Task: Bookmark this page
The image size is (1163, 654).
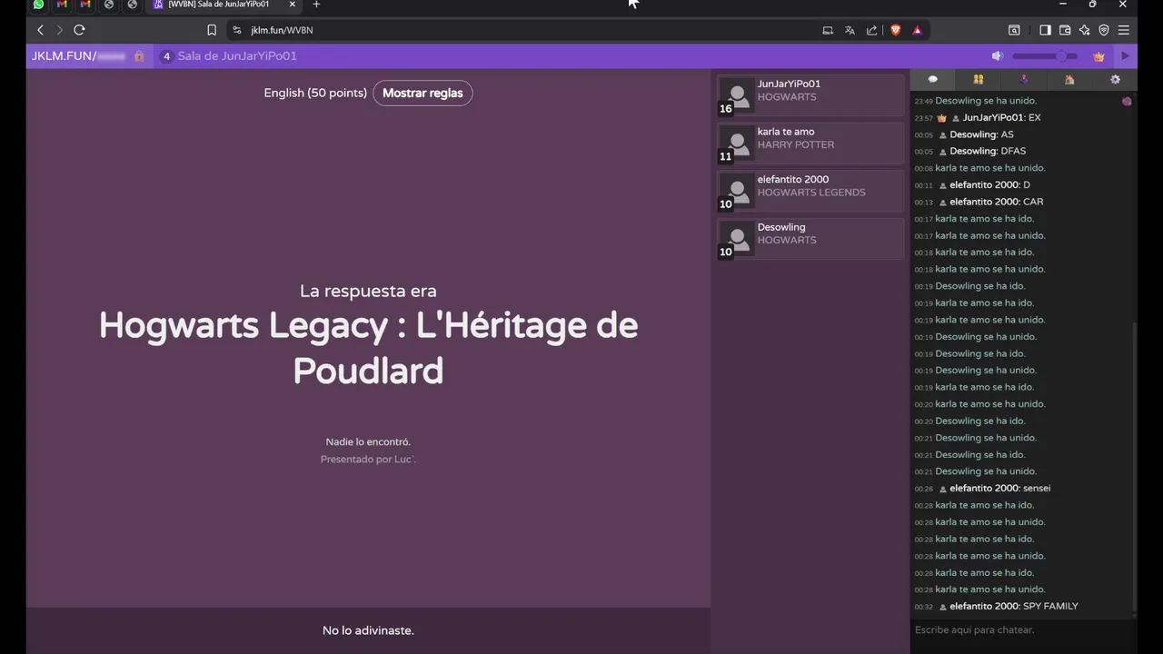Action: click(x=212, y=30)
